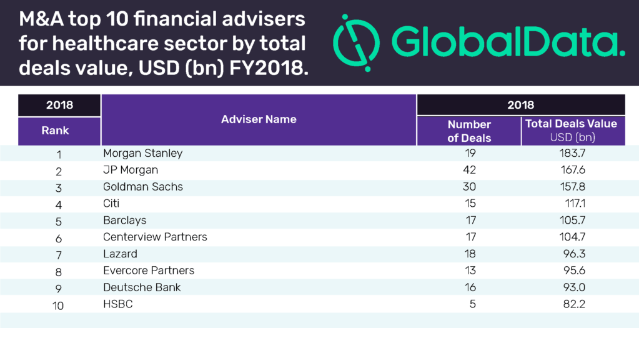The height and width of the screenshot is (363, 639).
Task: Click the GlobalData brand name text
Action: 507,42
